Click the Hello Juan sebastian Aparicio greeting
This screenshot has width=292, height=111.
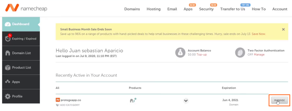coord(89,51)
